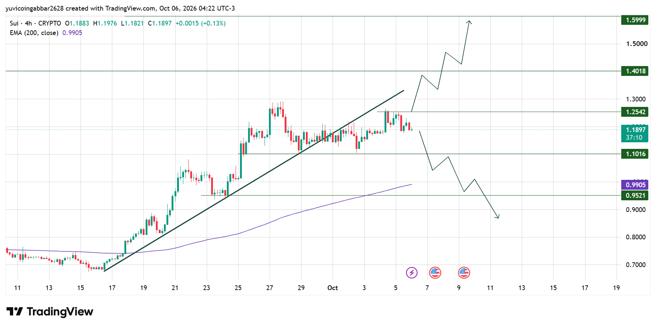656x328 pixels.
Task: Click the purple 0.9905 EMA axis label
Action: pyautogui.click(x=635, y=185)
